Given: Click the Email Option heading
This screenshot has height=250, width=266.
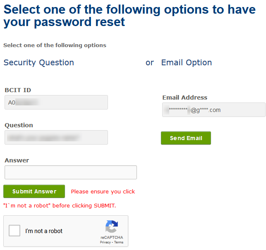Looking at the screenshot, I should (187, 62).
